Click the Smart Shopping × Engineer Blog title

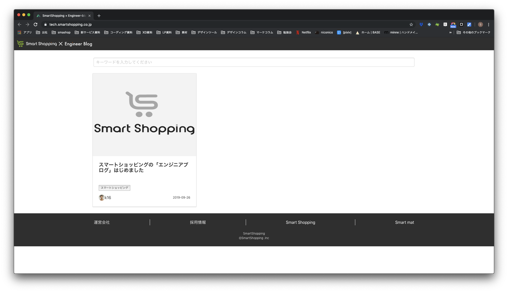tap(59, 44)
